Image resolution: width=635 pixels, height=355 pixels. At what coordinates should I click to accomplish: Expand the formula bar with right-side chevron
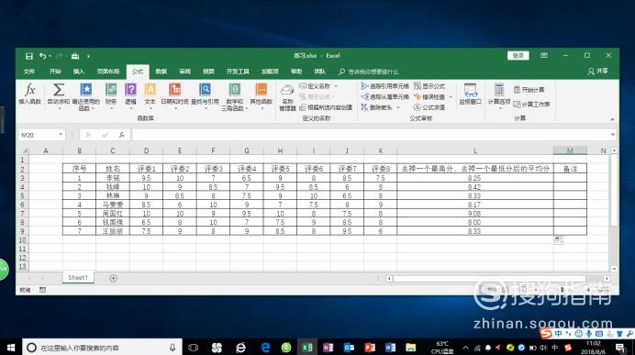(613, 135)
